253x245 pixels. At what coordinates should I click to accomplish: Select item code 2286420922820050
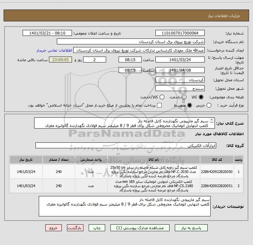217,172
